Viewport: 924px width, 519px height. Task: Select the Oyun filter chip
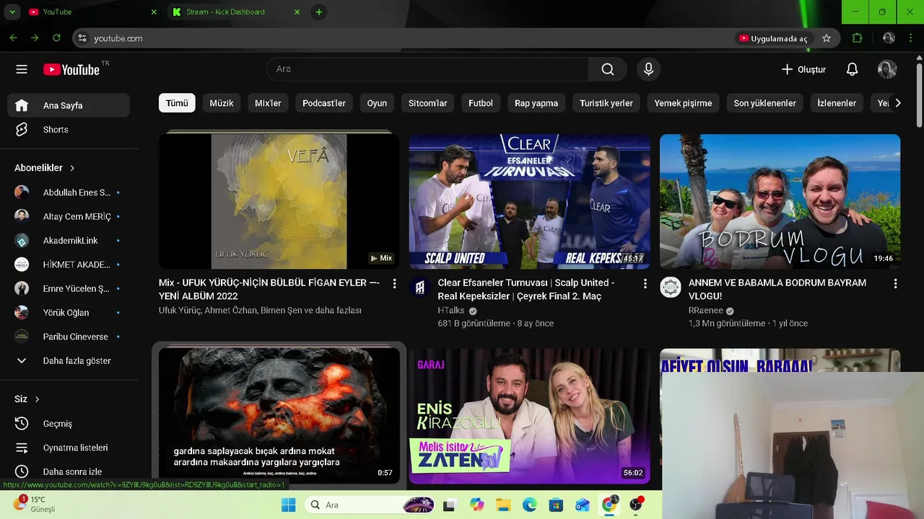click(x=377, y=103)
